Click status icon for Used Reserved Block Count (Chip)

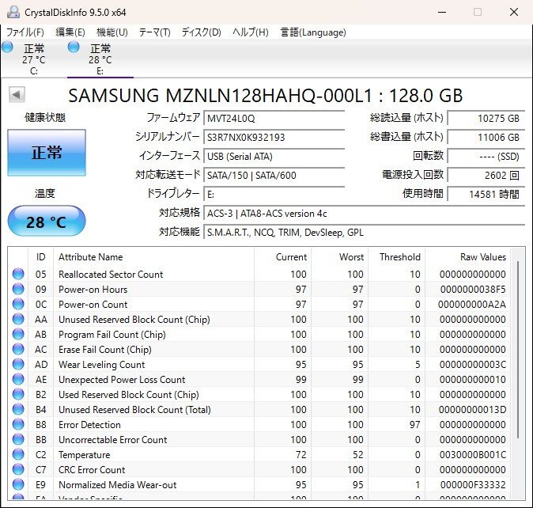(x=18, y=394)
